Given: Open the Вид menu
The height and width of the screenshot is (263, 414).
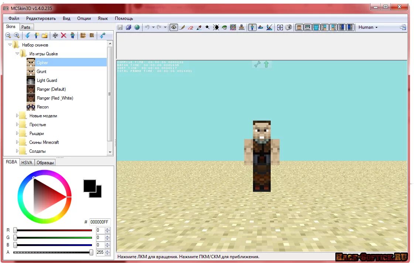Looking at the screenshot, I should coord(66,18).
